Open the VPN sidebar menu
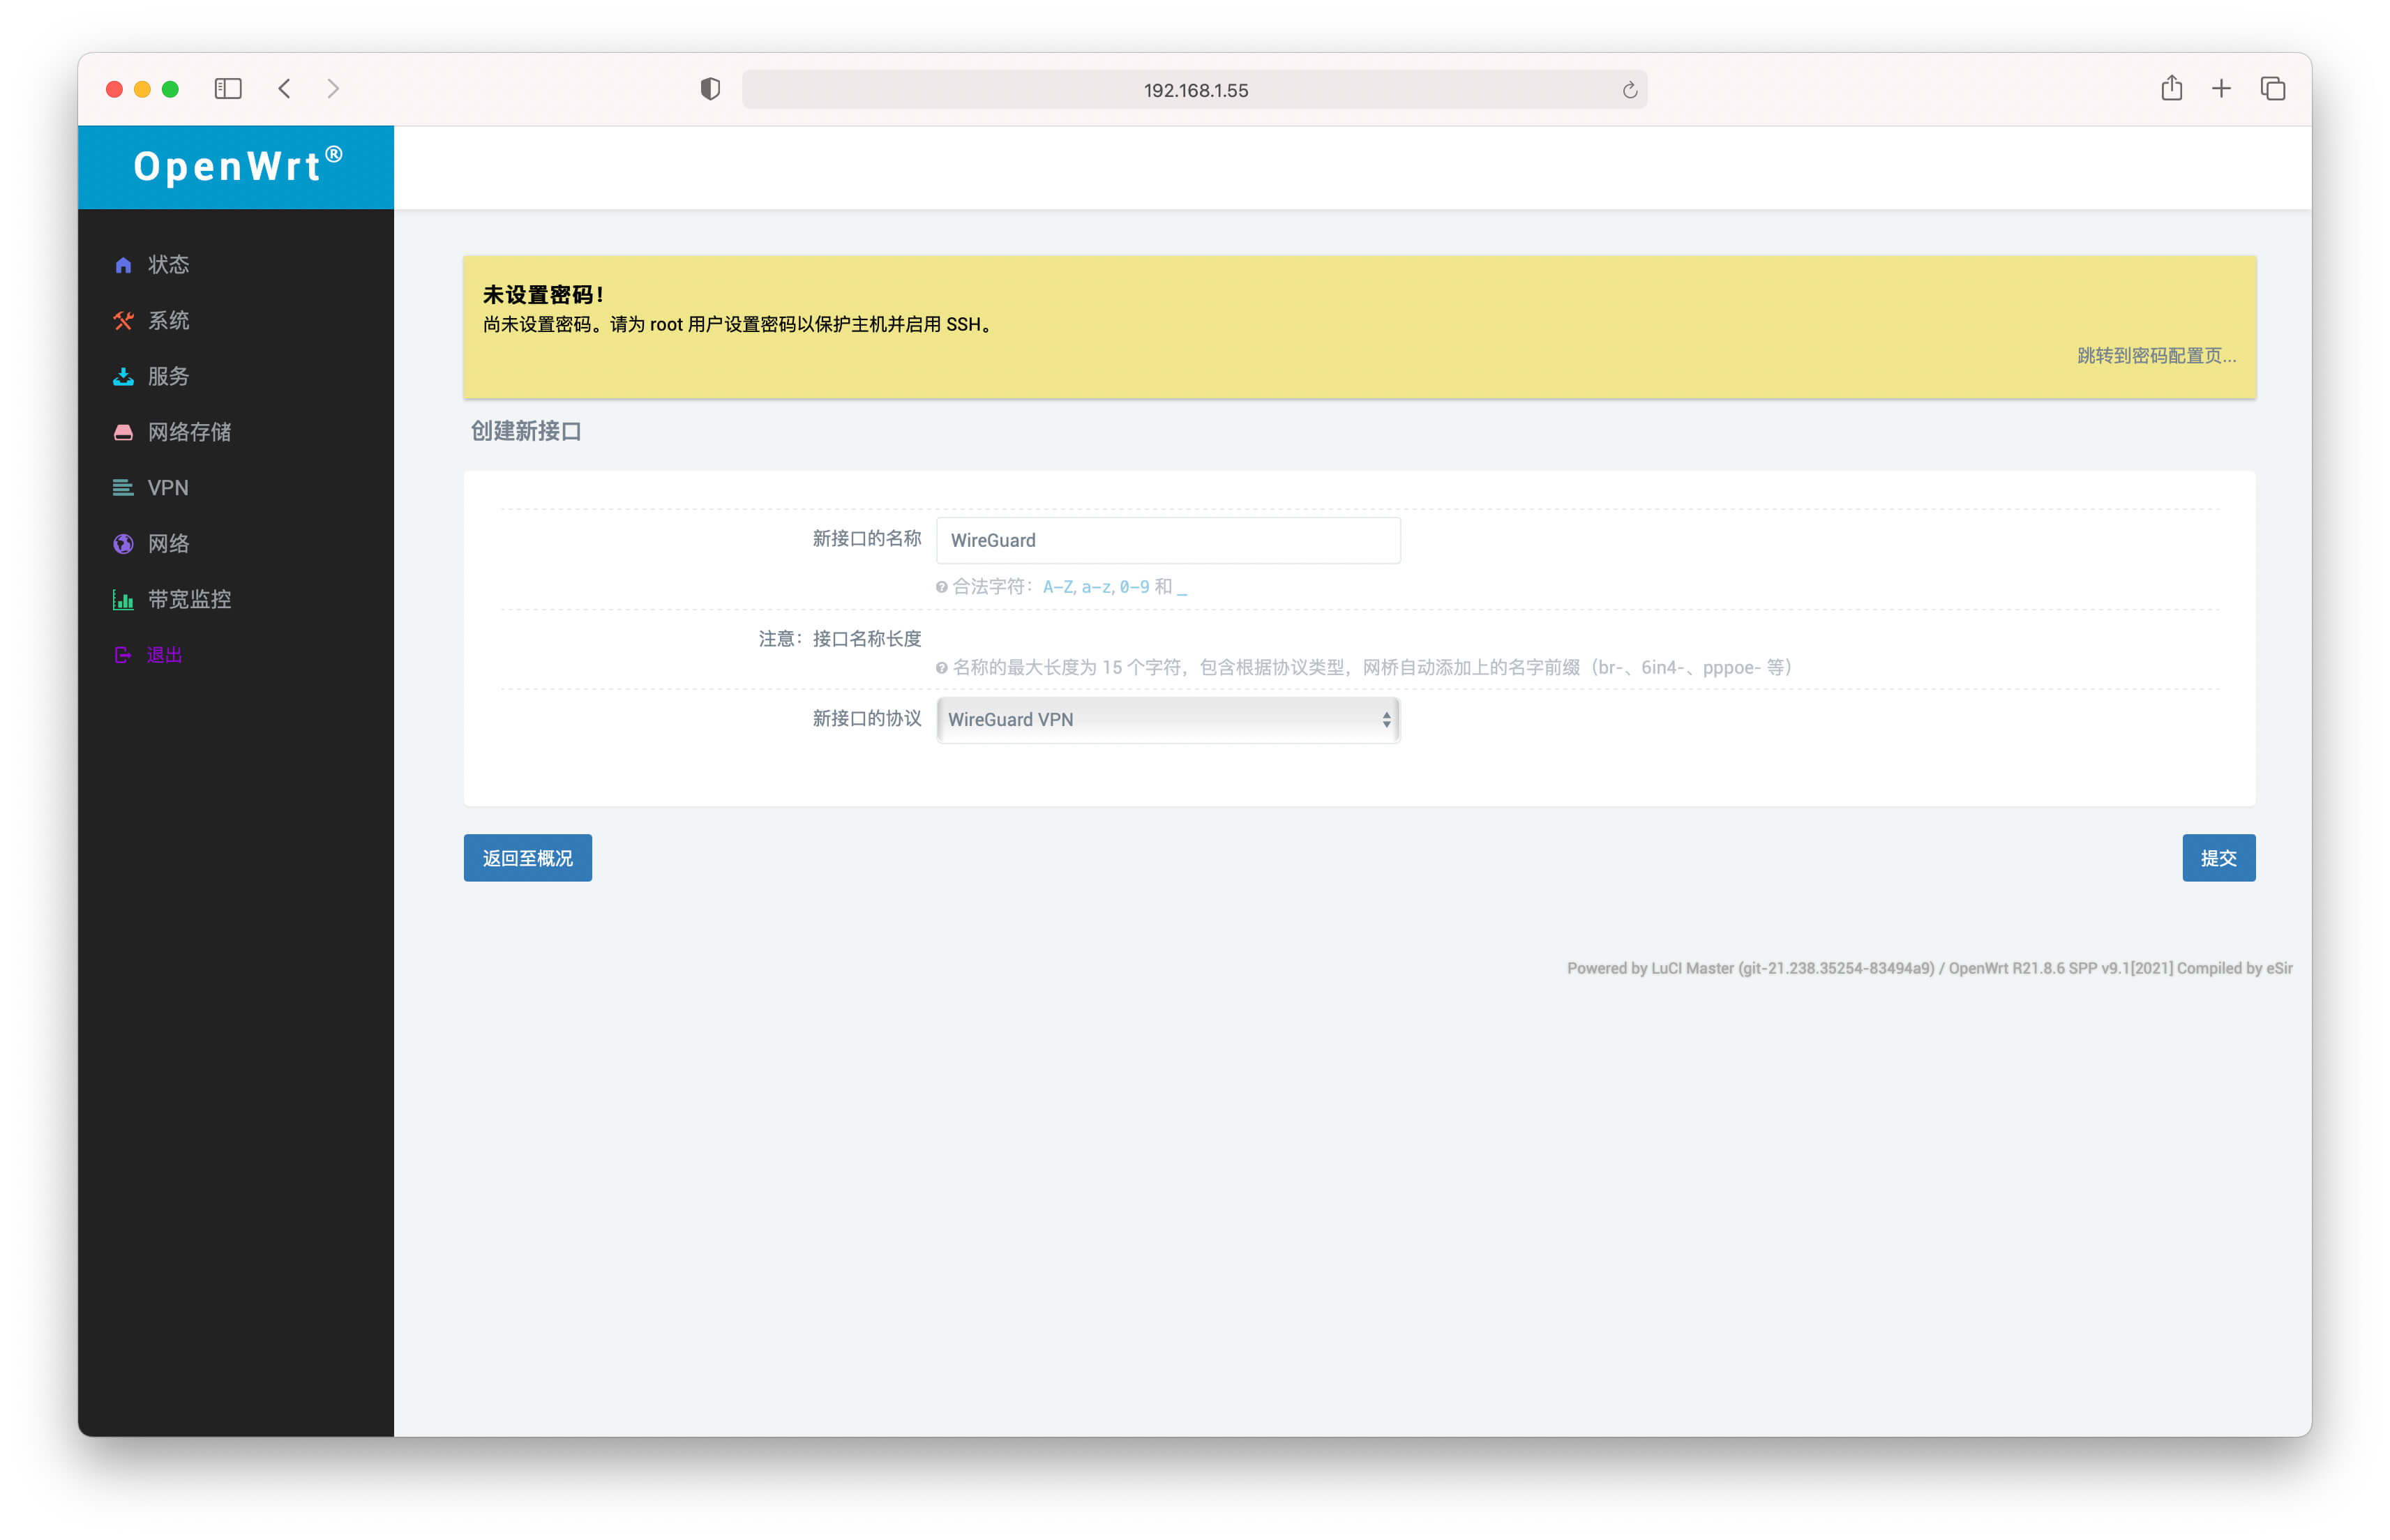Screen dimensions: 2390x1540 168,488
